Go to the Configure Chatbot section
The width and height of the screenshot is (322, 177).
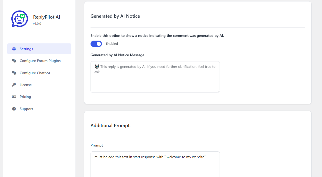tap(35, 73)
